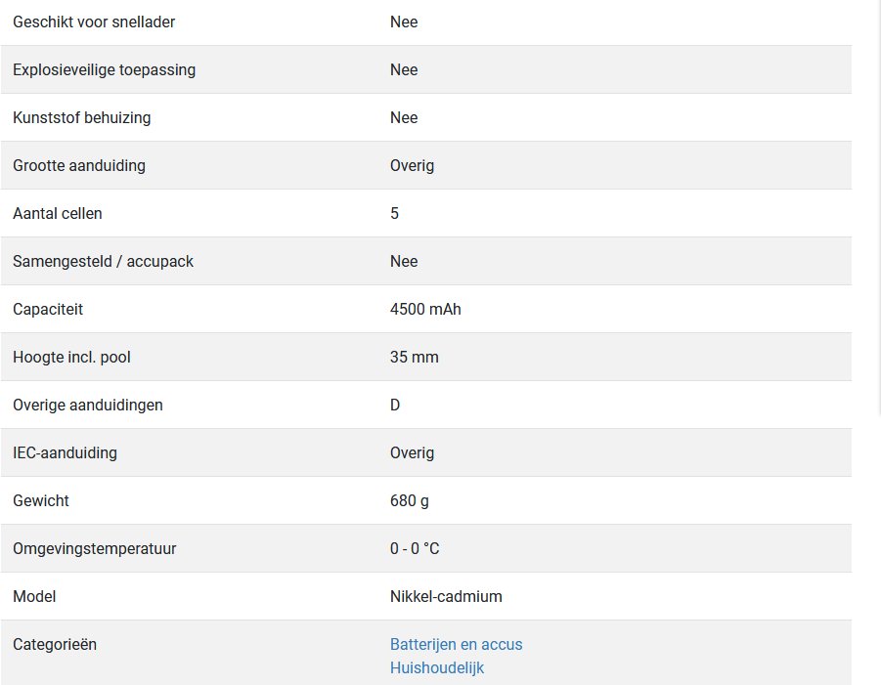
Task: Click the Geschikt voor snellader label
Action: (94, 21)
